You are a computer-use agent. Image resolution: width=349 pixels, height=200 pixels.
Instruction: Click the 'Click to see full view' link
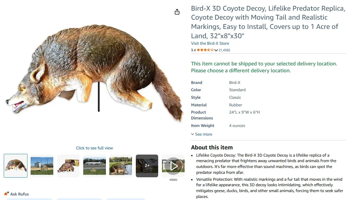pyautogui.click(x=95, y=148)
